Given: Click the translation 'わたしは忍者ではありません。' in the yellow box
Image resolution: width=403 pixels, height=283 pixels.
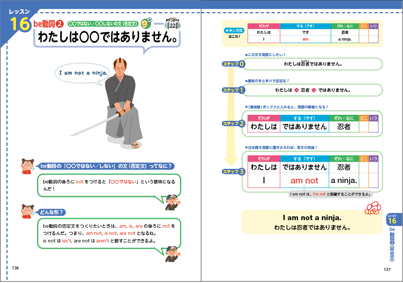Looking at the screenshot, I should click(312, 228).
